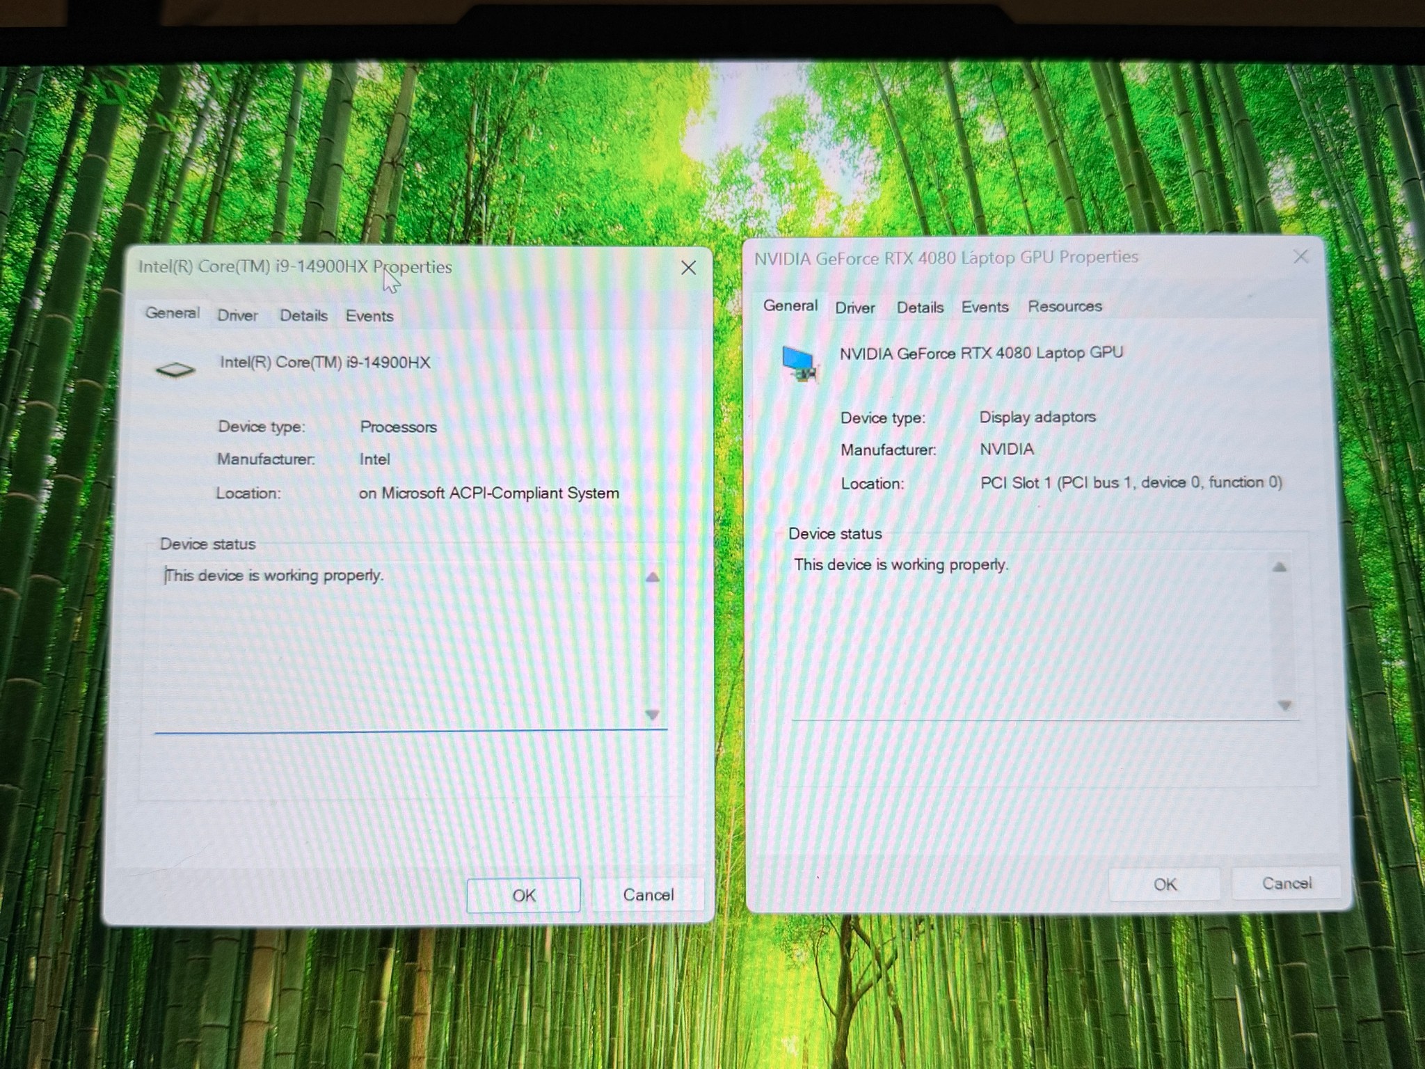
Task: Click down arrow in Intel device status scrollbar
Action: [x=653, y=714]
